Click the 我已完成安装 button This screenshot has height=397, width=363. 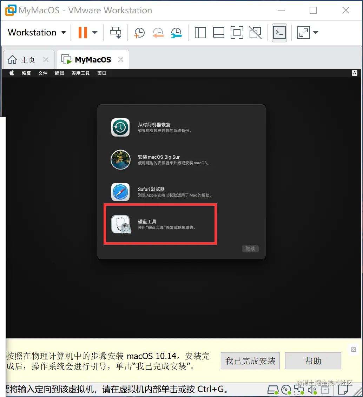point(250,361)
